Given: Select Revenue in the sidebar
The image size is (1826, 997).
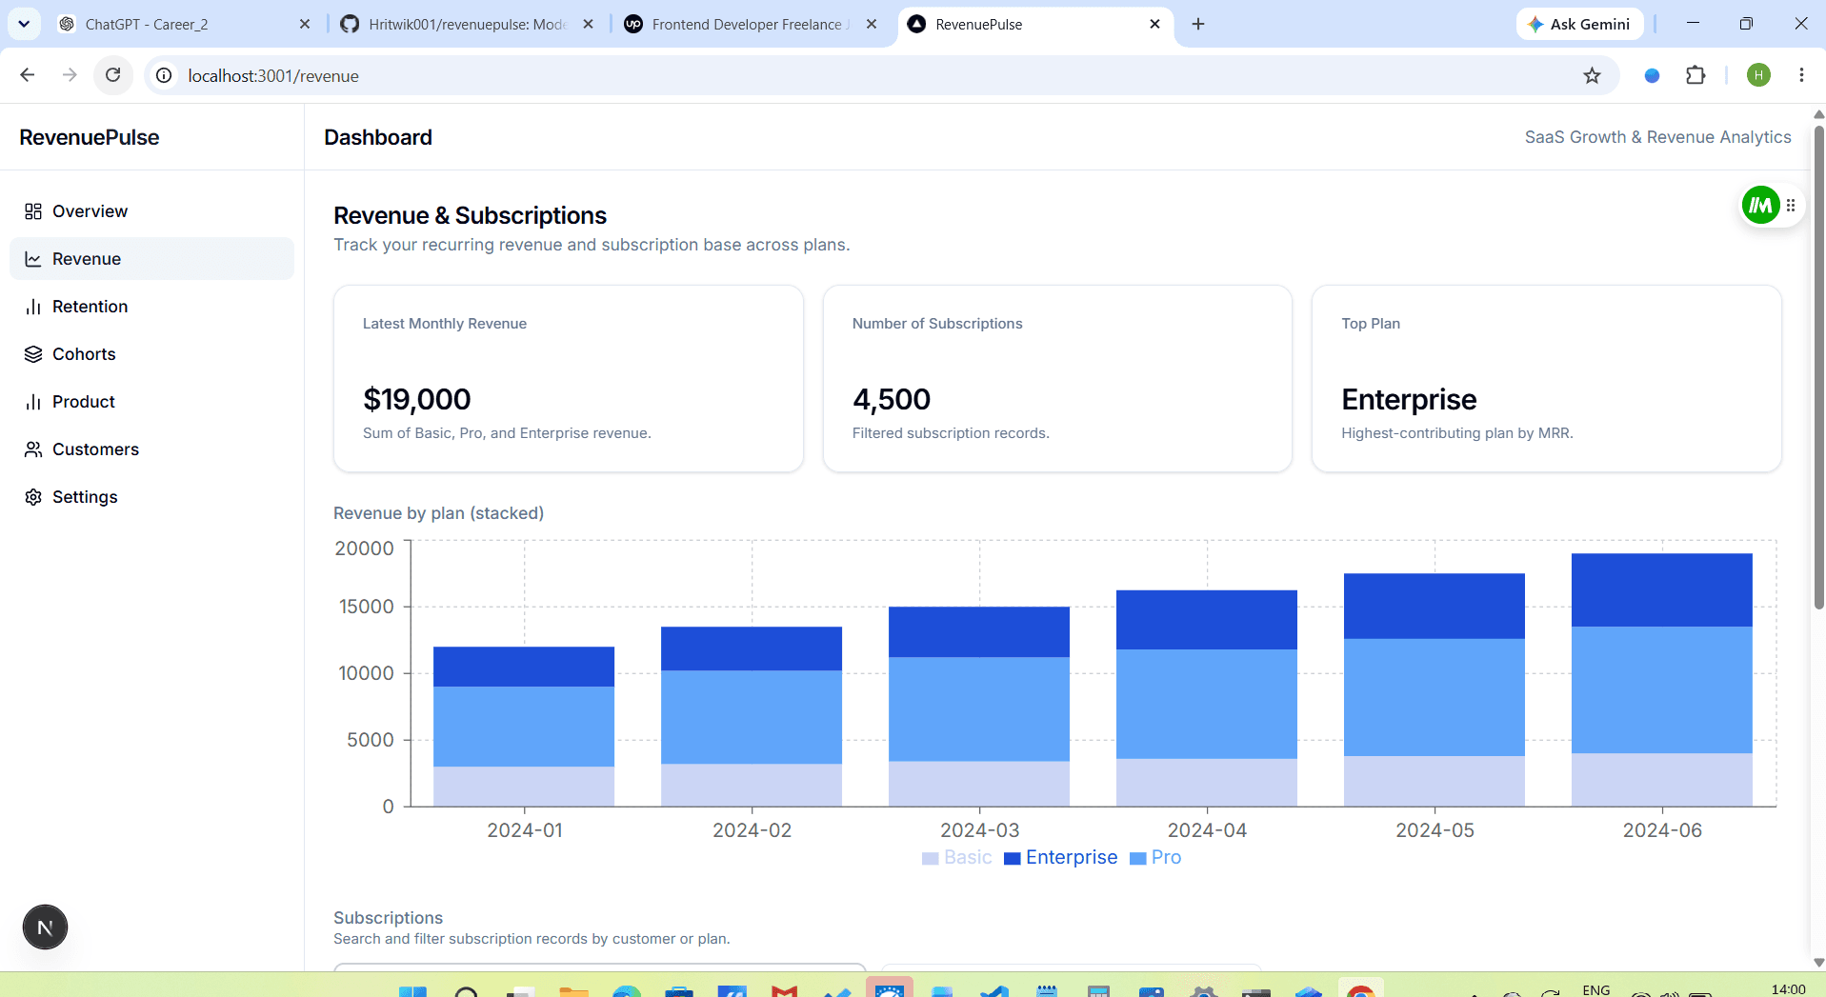Looking at the screenshot, I should coord(151,259).
